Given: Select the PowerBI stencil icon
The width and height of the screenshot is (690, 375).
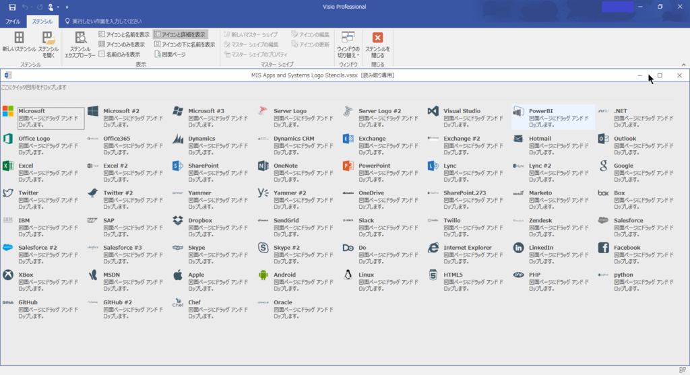Looking at the screenshot, I should (x=518, y=111).
